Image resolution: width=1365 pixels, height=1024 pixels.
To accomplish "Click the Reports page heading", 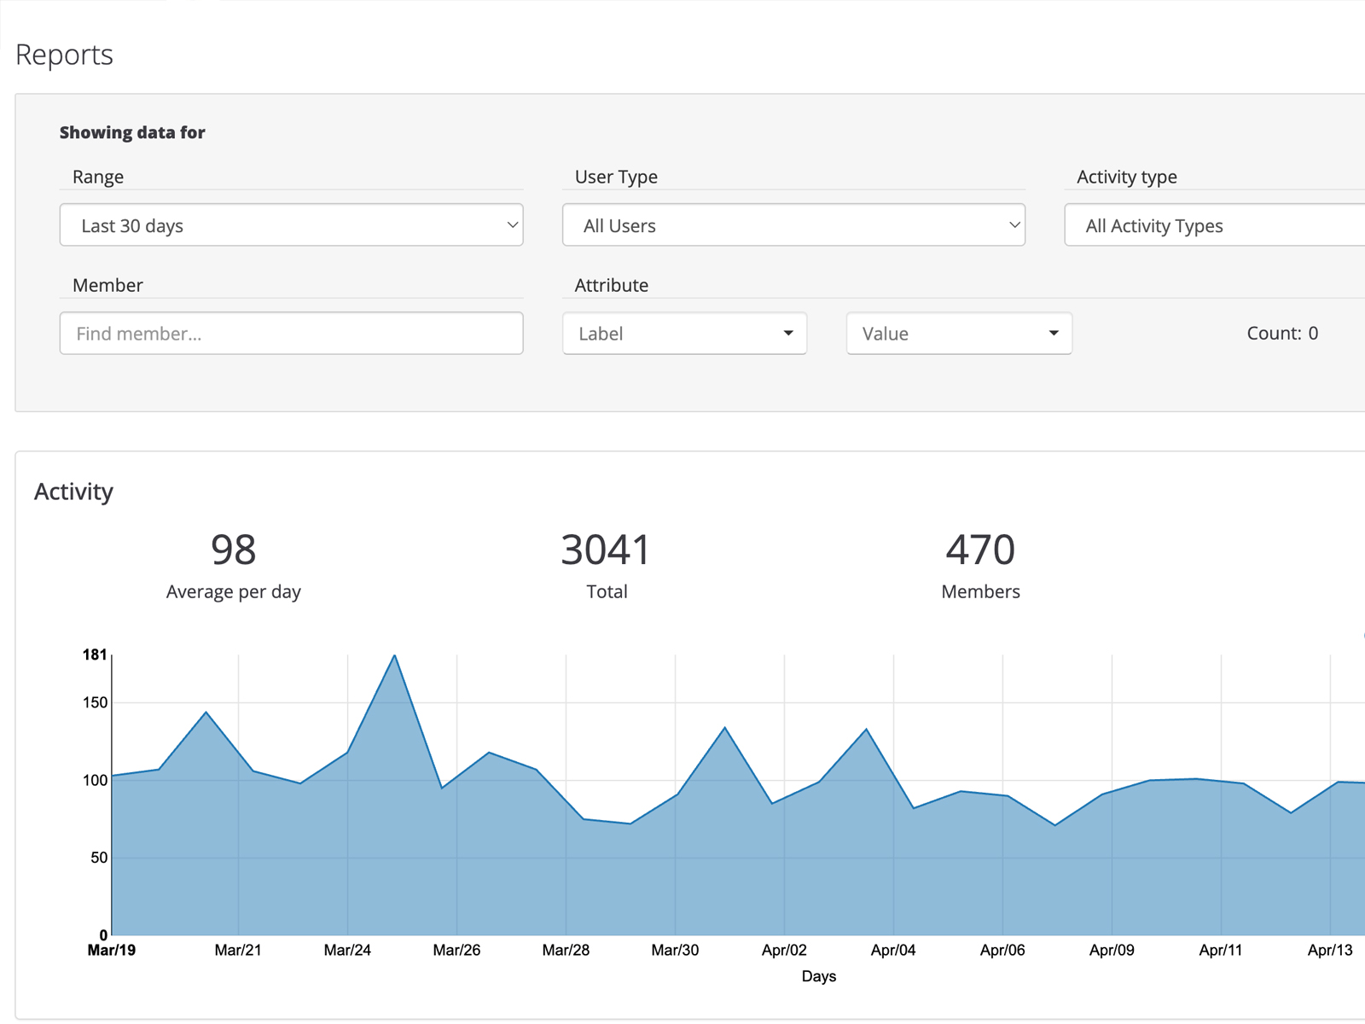I will tap(63, 54).
